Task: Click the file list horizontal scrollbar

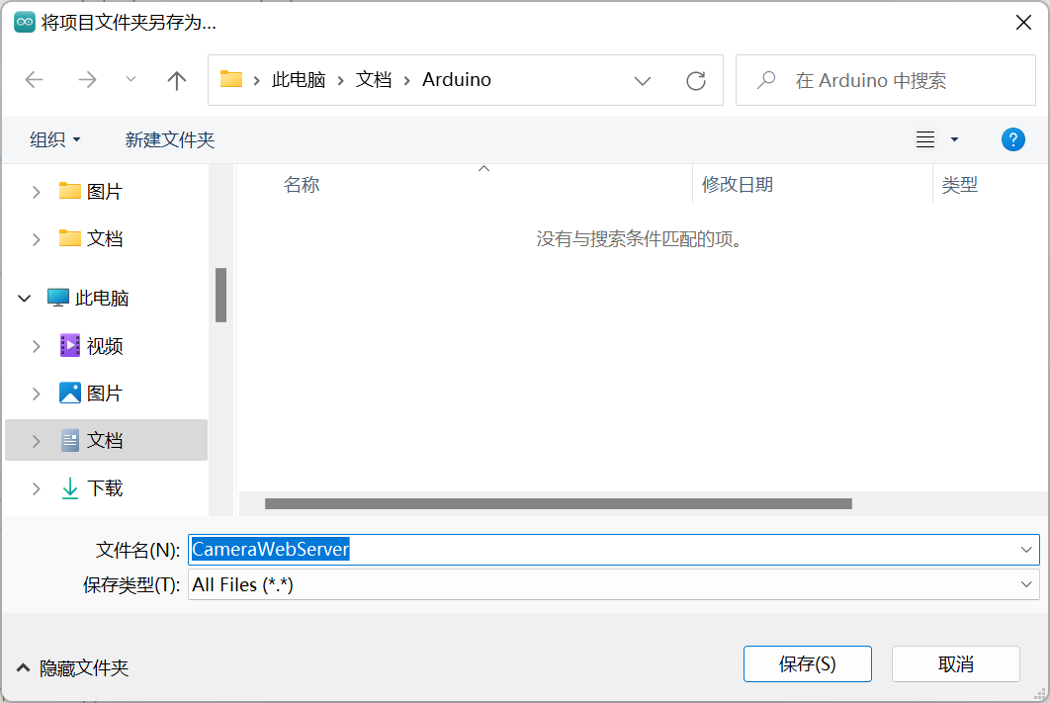Action: 558,503
